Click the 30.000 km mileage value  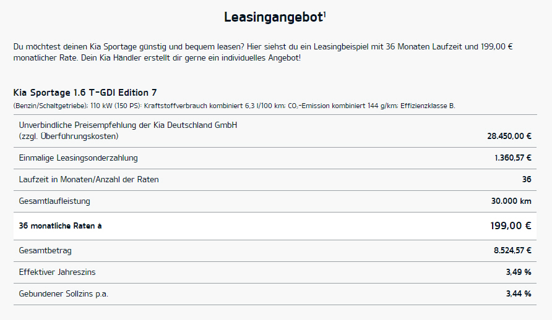tap(511, 201)
